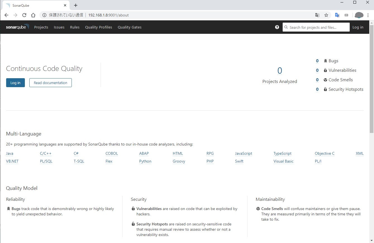Click the Continuous Code Quality title
374x243 pixels.
point(44,69)
